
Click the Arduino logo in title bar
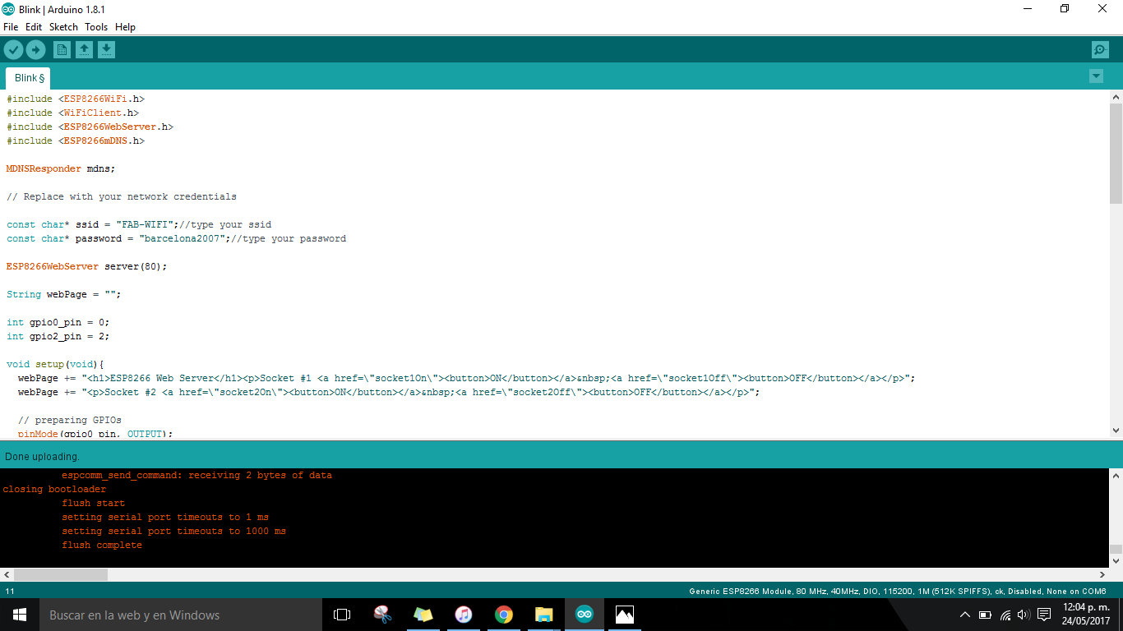tap(8, 9)
